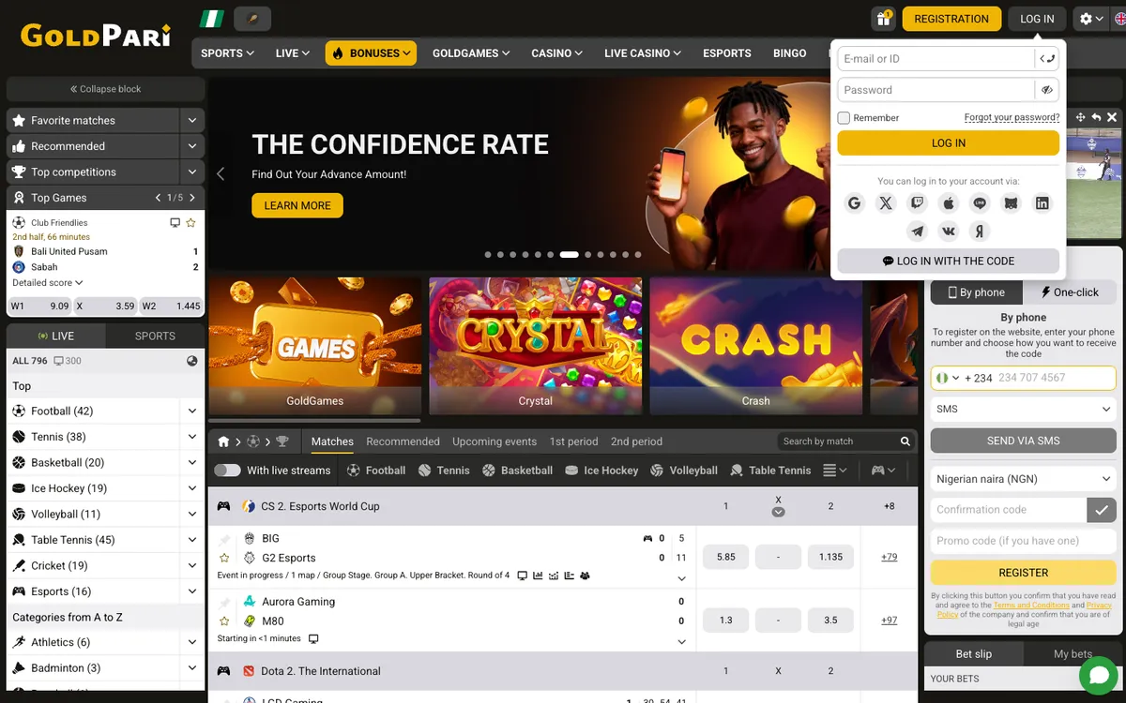Click the home icon in breadcrumb
The image size is (1126, 703).
click(x=223, y=441)
